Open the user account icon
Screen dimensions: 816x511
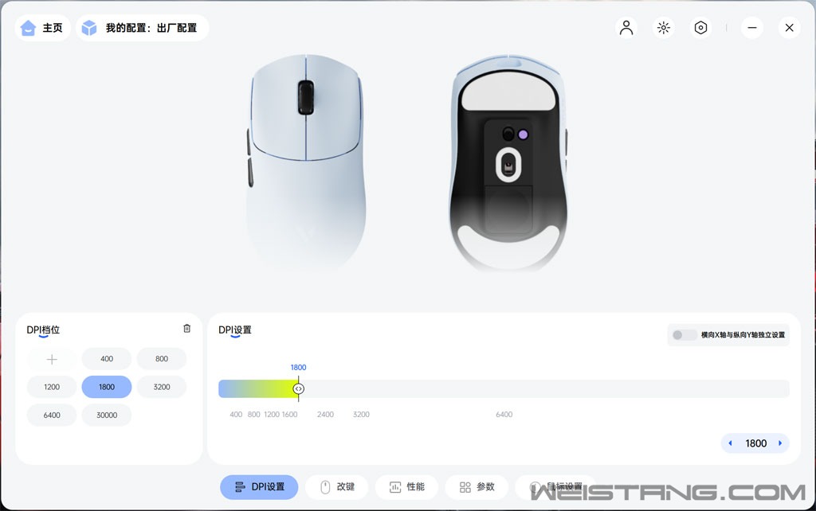click(626, 28)
